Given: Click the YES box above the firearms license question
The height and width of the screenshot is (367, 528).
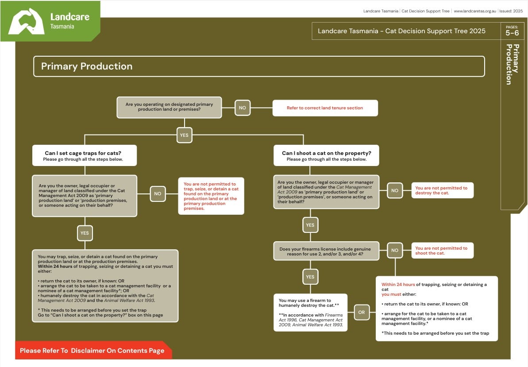Looking at the screenshot, I should coord(310,225).
